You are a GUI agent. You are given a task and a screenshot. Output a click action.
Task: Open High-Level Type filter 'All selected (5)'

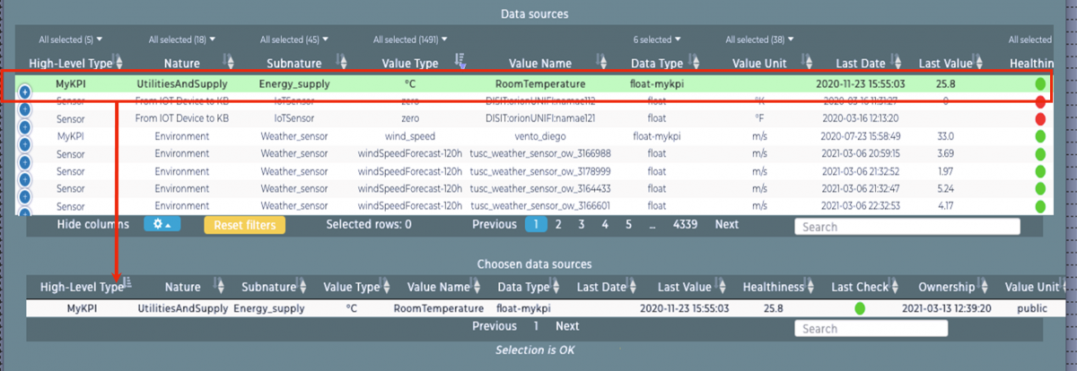(71, 39)
